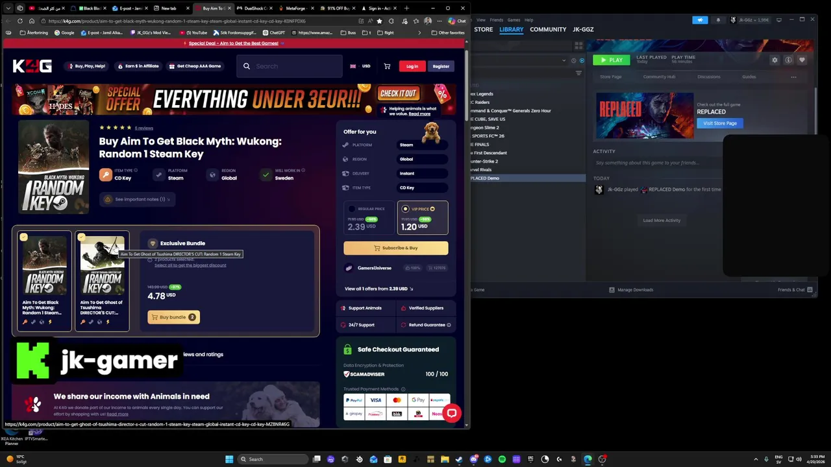Click the Special Deal top banner link
The width and height of the screenshot is (831, 467).
[234, 43]
